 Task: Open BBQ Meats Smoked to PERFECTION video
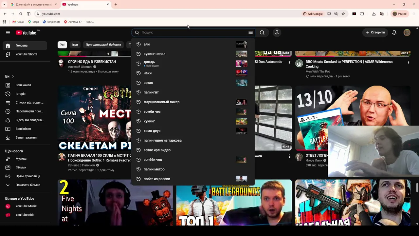(349, 64)
